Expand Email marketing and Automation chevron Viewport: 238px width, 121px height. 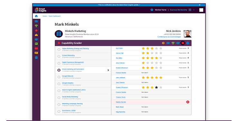coord(108,70)
